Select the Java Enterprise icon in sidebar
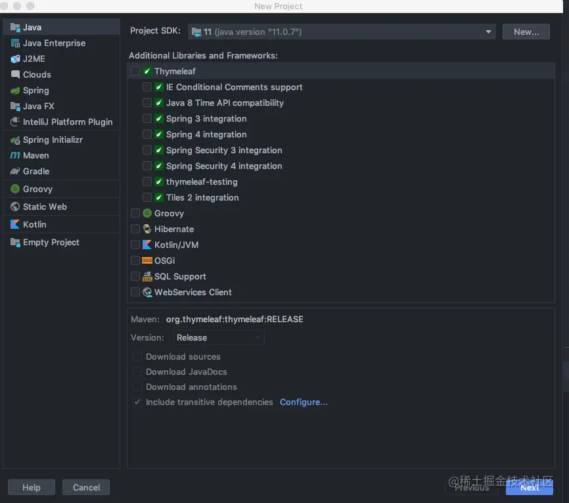The height and width of the screenshot is (503, 569). point(15,43)
